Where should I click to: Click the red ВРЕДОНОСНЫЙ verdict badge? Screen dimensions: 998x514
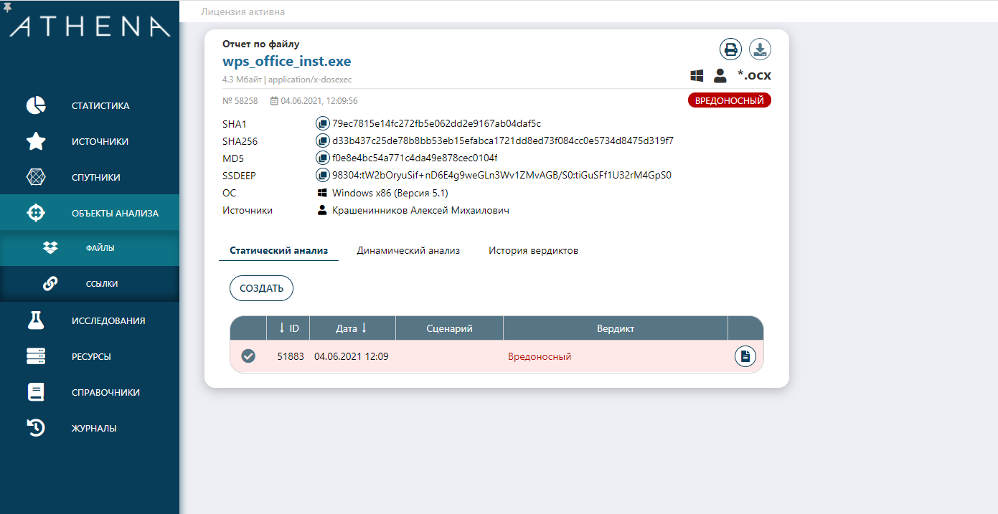point(730,100)
